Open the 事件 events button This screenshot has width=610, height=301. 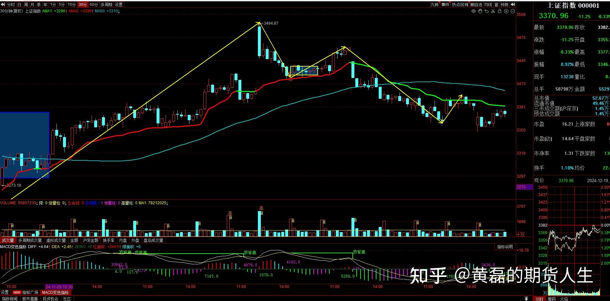tap(445, 5)
